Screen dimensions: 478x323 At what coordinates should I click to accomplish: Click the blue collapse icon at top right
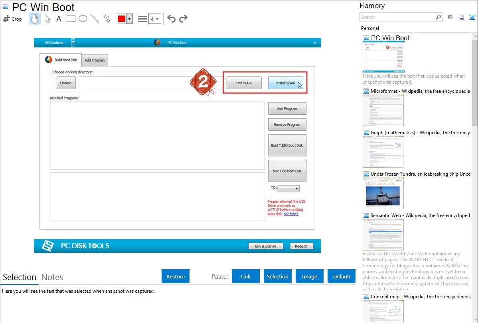coord(472,17)
